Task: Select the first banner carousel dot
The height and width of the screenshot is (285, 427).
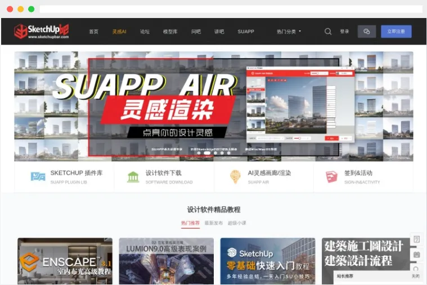Action: [x=199, y=153]
